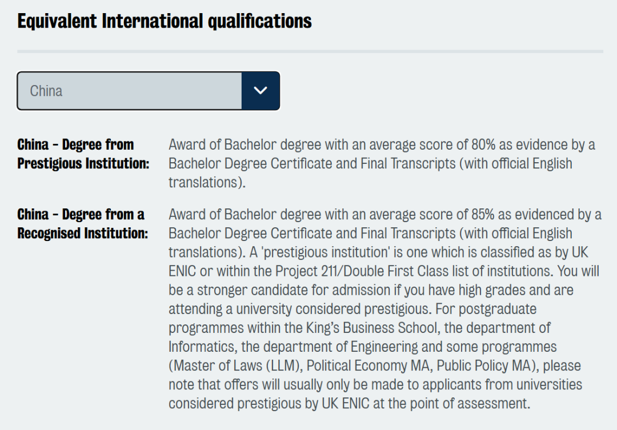Select the 'Degree from a Recognised Institution' label
Image resolution: width=617 pixels, height=430 pixels.
pyautogui.click(x=82, y=224)
